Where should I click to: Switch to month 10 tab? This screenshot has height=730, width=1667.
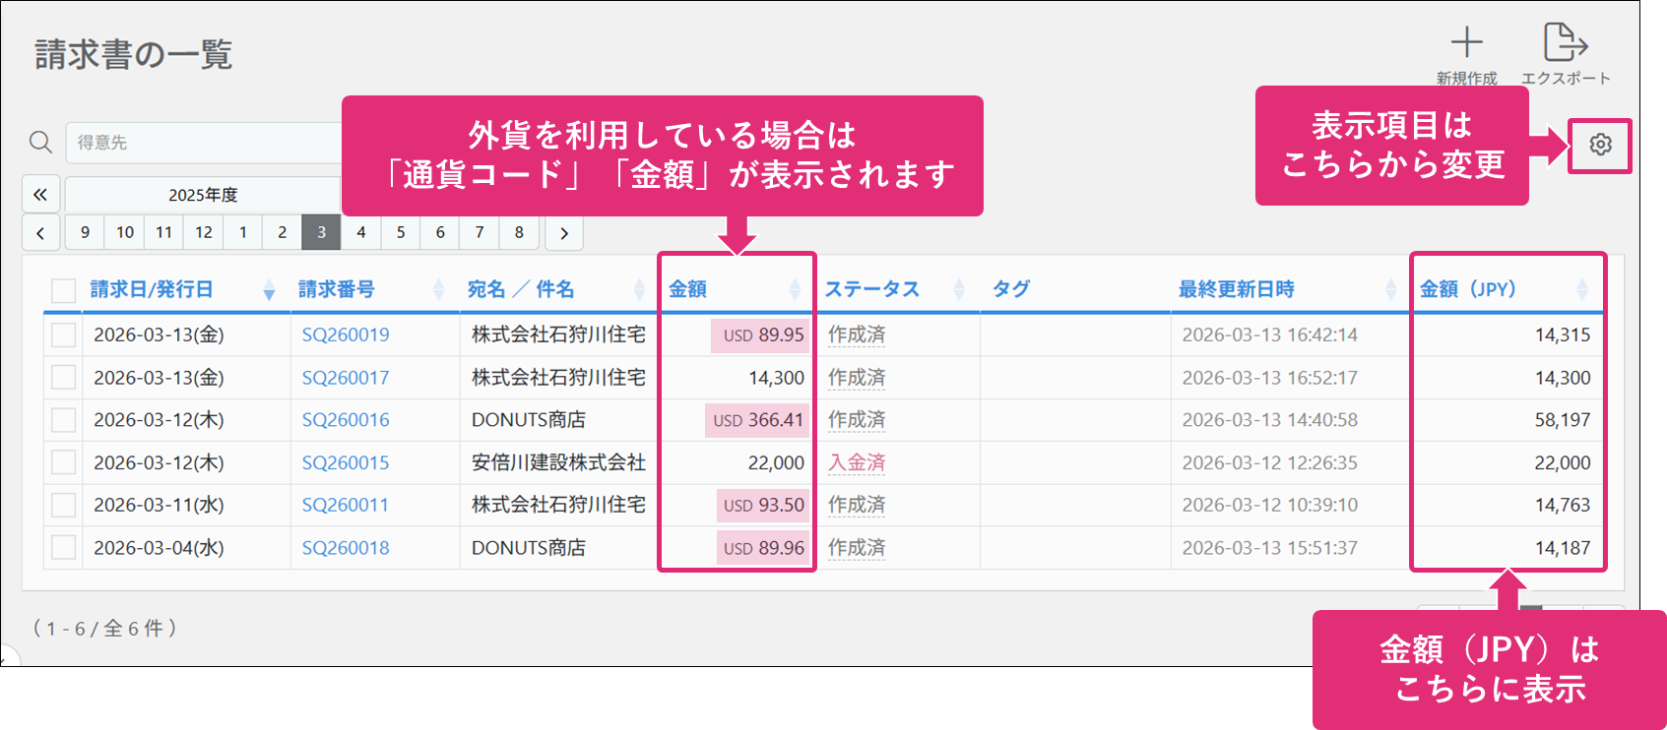[x=125, y=233]
